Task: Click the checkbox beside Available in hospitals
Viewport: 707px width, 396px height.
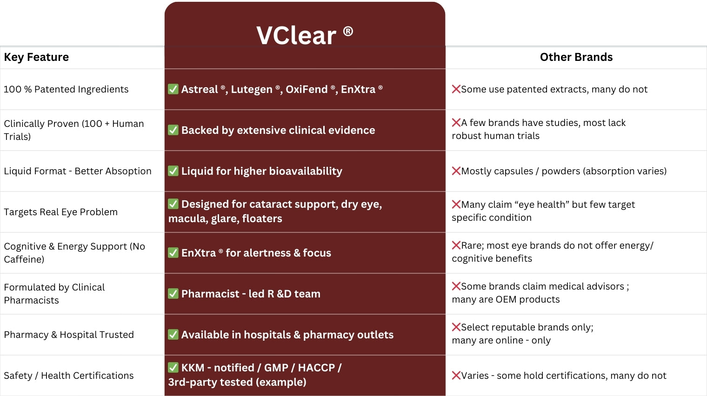Action: tap(173, 335)
